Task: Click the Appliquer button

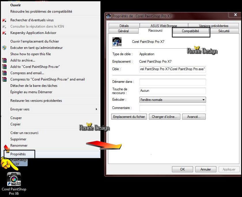Action: [x=229, y=169]
